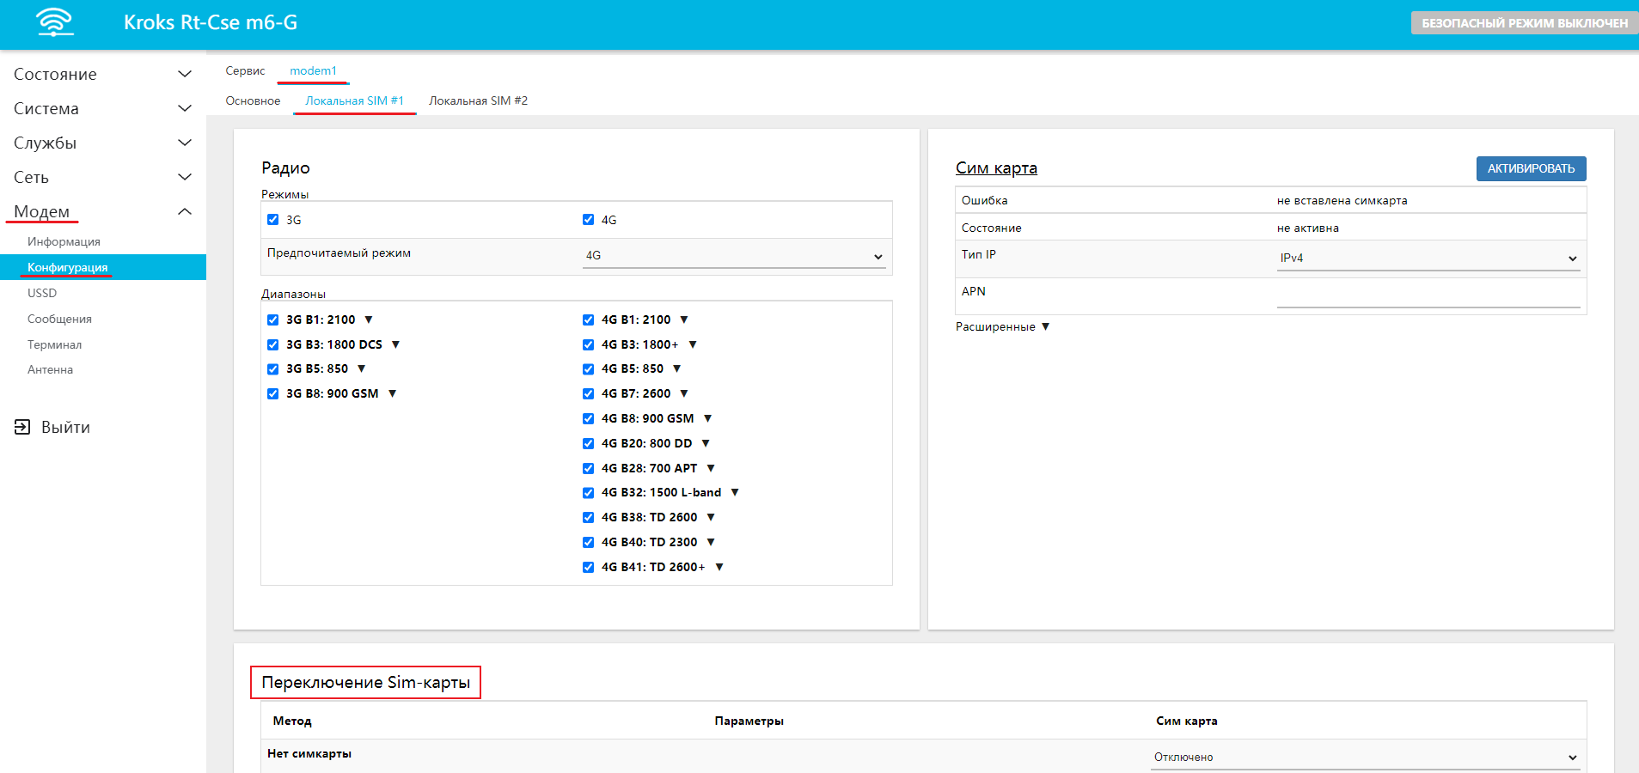1639x773 pixels.
Task: Expand the Система menu chevron
Action: [184, 108]
